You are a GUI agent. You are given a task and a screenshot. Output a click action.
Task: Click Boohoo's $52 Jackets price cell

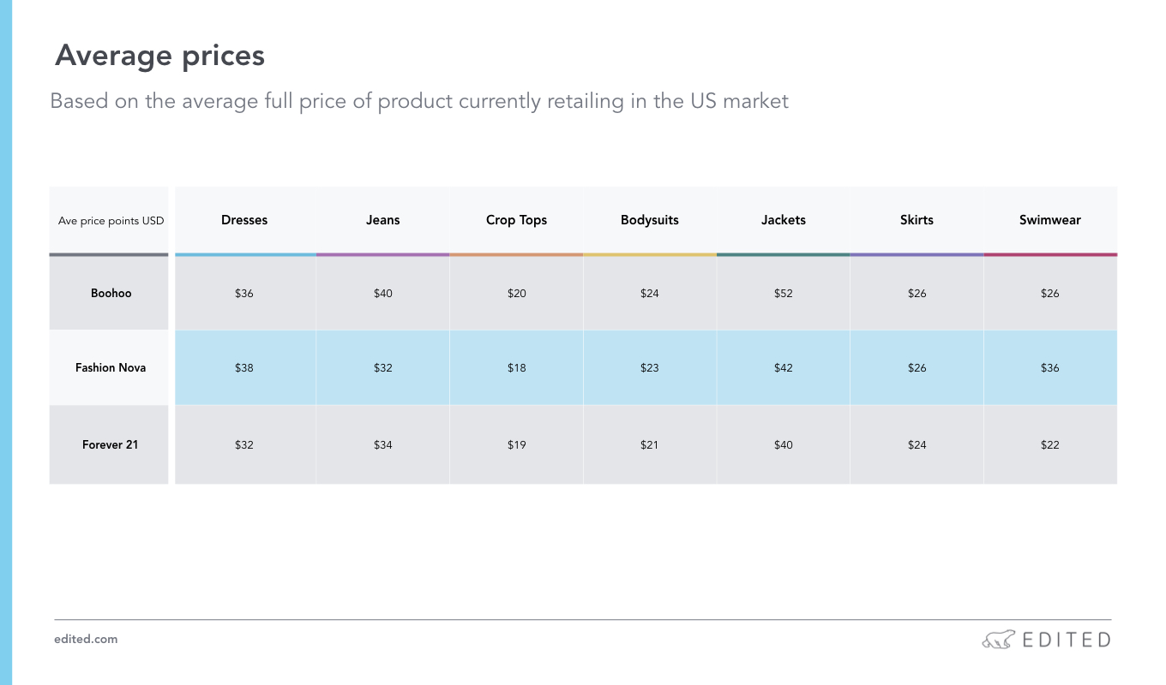point(784,293)
